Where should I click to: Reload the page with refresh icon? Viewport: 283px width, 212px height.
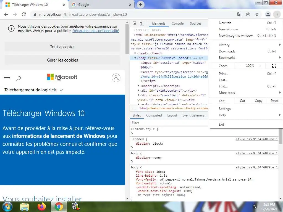pyautogui.click(x=24, y=14)
